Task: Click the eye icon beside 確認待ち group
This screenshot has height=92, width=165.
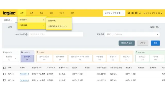Action: point(4,52)
